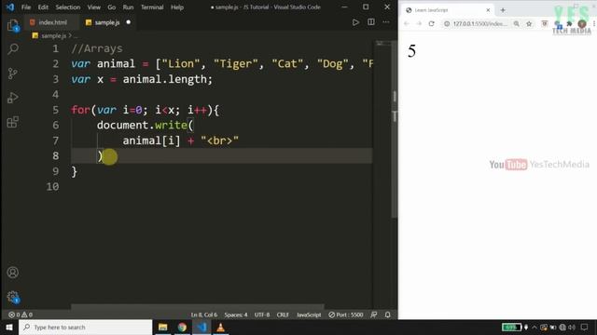This screenshot has height=335, width=597.
Task: Open the Explorer view in activity bar
Action: [x=13, y=26]
